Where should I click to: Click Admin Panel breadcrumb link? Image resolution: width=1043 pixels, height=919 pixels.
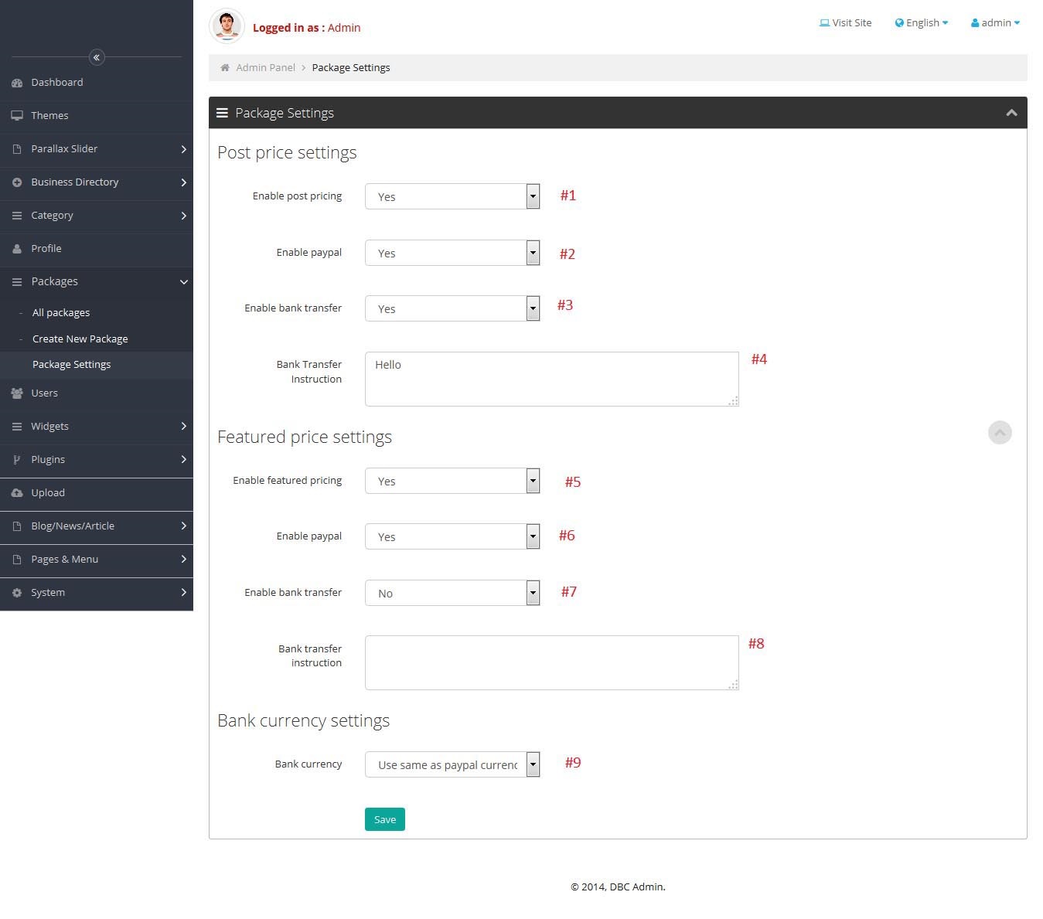(x=265, y=68)
